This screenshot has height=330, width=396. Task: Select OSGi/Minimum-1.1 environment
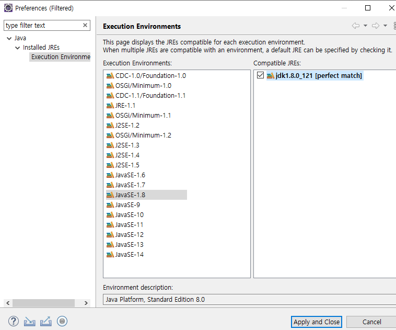[x=138, y=115]
